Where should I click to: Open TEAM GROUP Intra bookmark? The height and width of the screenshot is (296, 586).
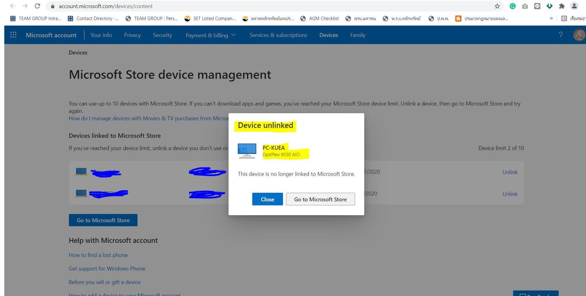tap(35, 18)
